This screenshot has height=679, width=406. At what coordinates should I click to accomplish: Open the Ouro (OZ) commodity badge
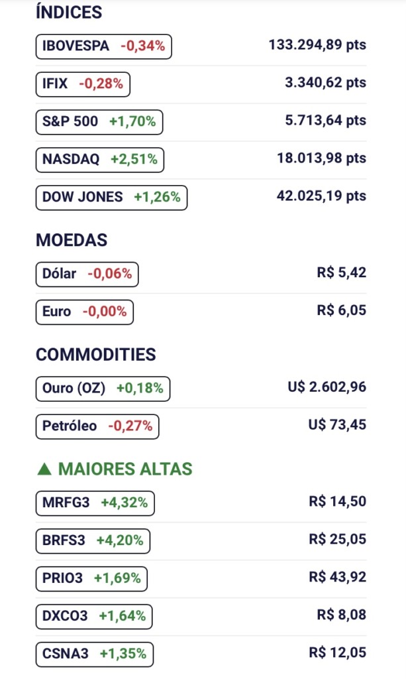pyautogui.click(x=103, y=389)
